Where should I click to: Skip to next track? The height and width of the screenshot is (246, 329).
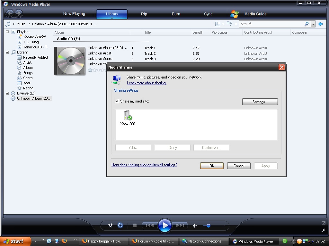pos(180,225)
